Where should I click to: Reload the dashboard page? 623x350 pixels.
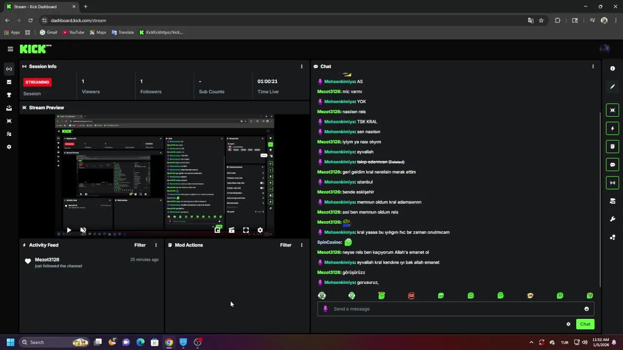[30, 20]
